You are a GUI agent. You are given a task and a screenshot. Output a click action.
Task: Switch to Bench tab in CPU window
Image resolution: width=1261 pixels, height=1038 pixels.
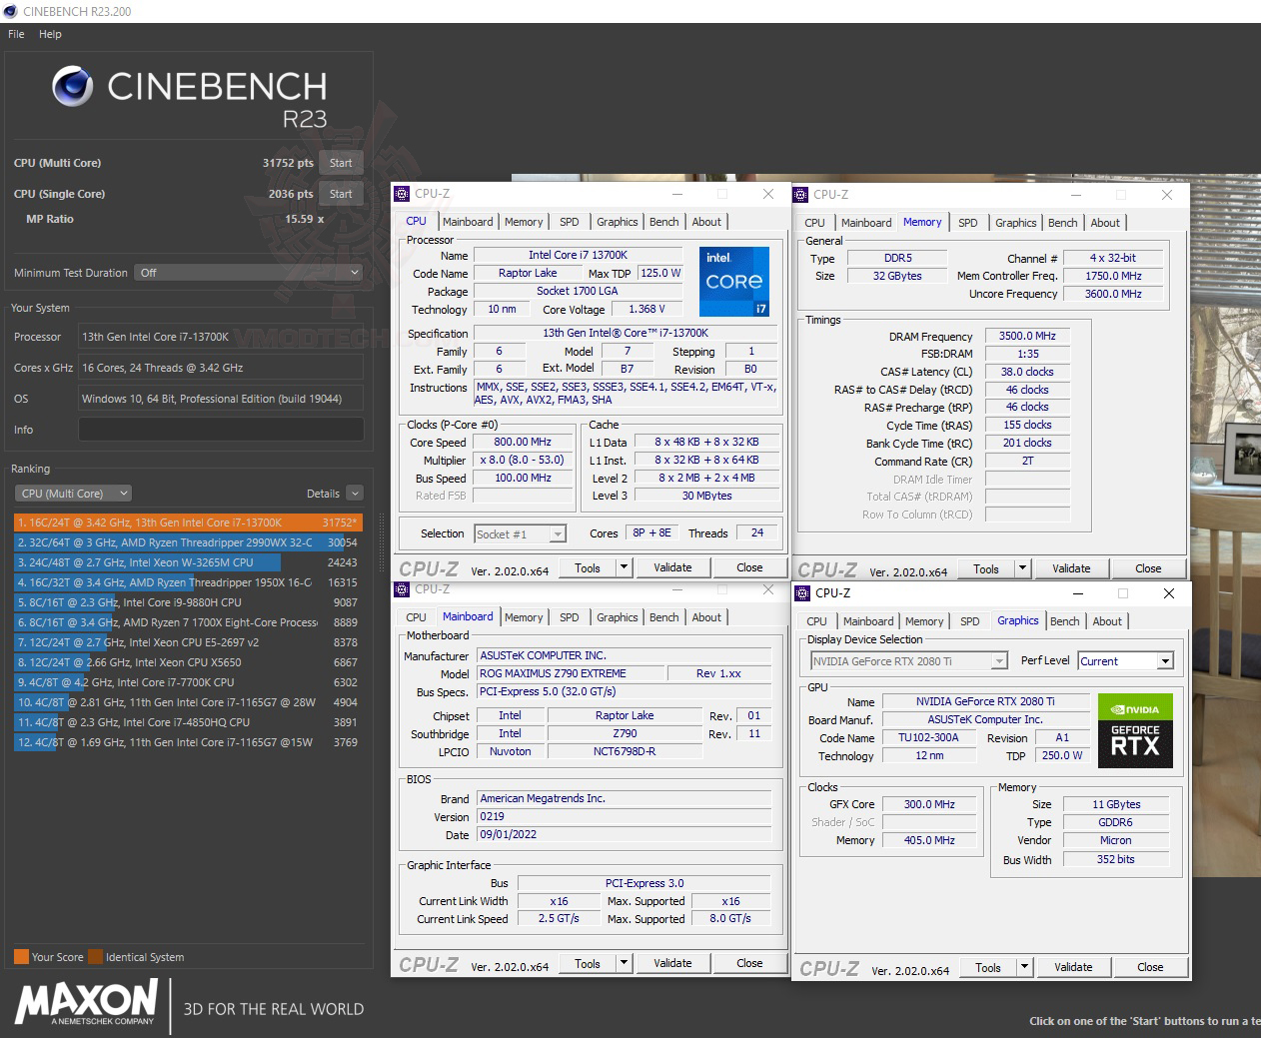pyautogui.click(x=663, y=222)
